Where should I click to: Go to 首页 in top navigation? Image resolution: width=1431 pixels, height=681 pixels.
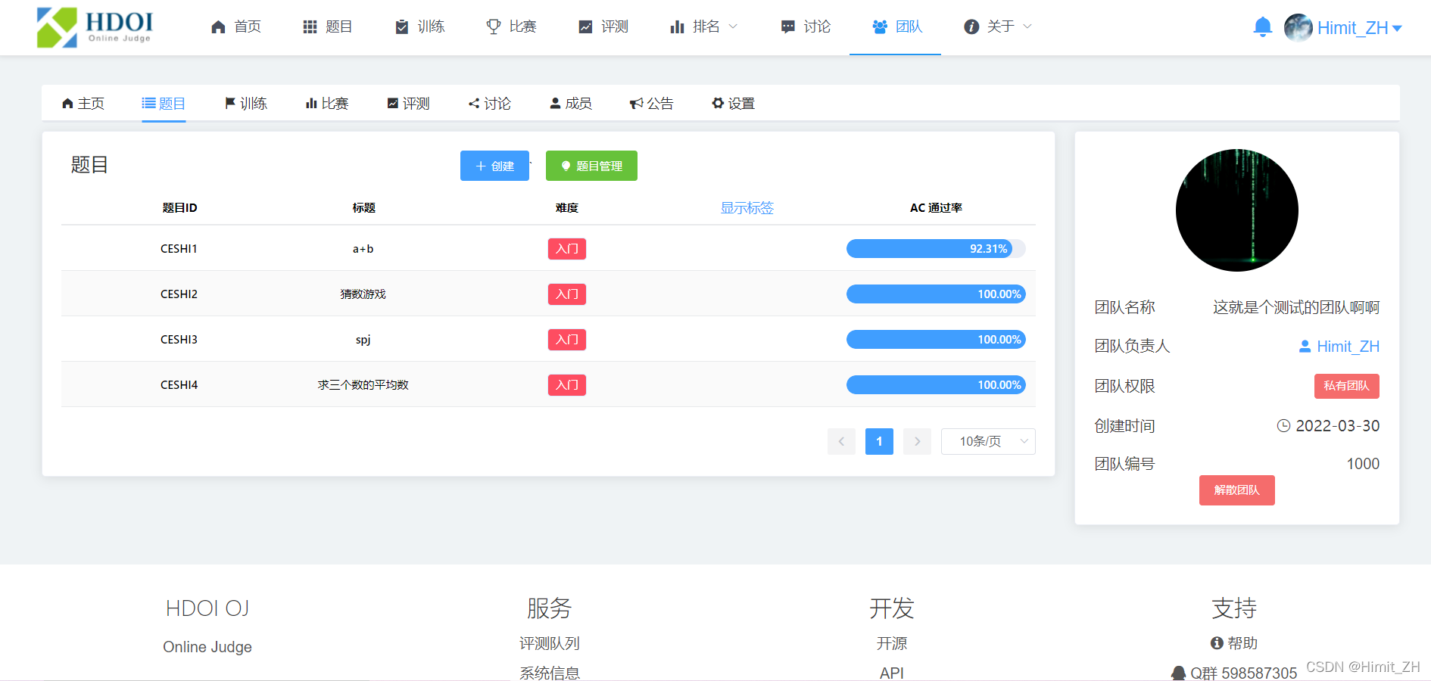236,26
